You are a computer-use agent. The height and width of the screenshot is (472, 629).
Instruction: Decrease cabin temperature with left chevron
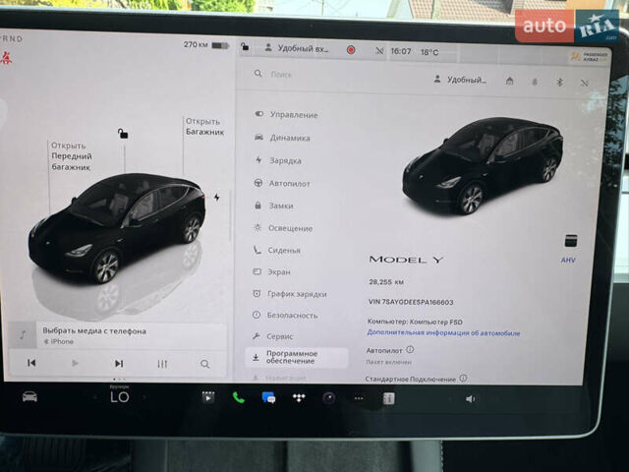pyautogui.click(x=95, y=397)
